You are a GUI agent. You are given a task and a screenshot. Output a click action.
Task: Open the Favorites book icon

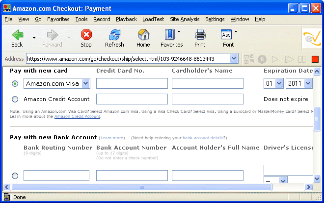click(170, 34)
